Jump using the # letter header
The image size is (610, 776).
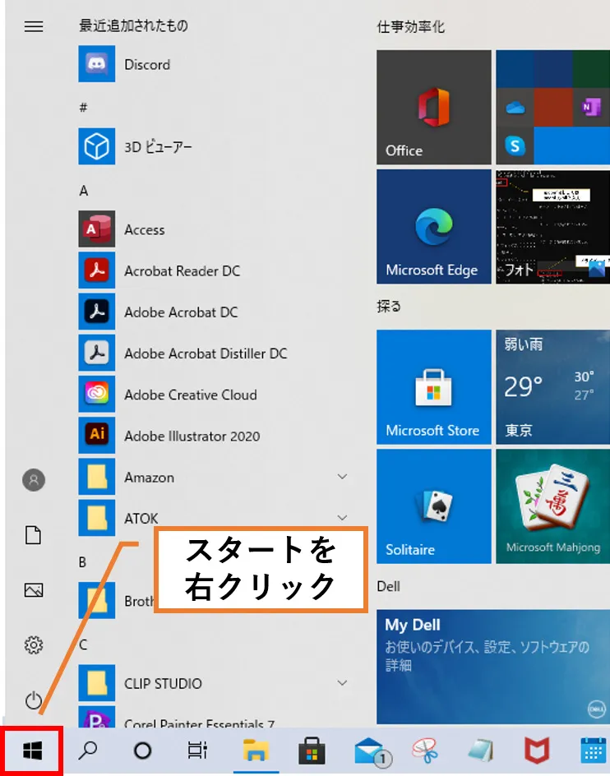coord(84,108)
